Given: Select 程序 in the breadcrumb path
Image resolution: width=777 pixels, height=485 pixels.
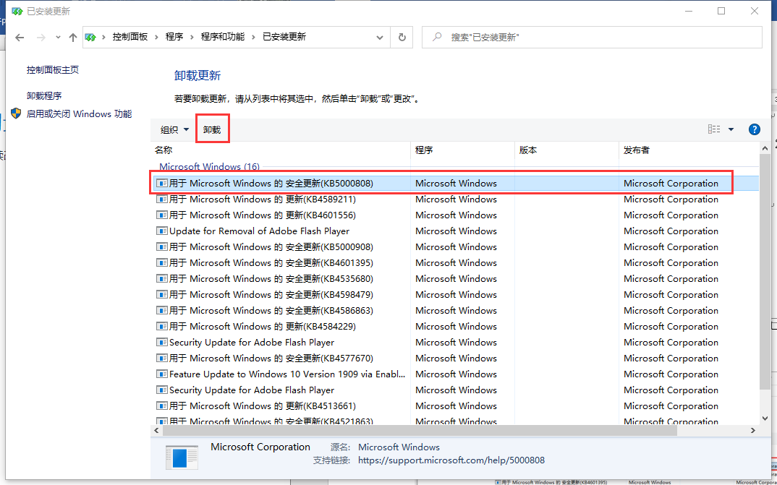Looking at the screenshot, I should pos(174,37).
